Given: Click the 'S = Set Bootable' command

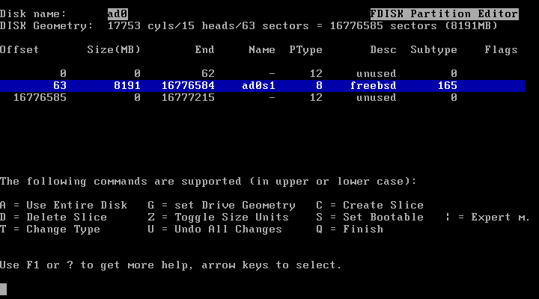Looking at the screenshot, I should pos(370,218).
